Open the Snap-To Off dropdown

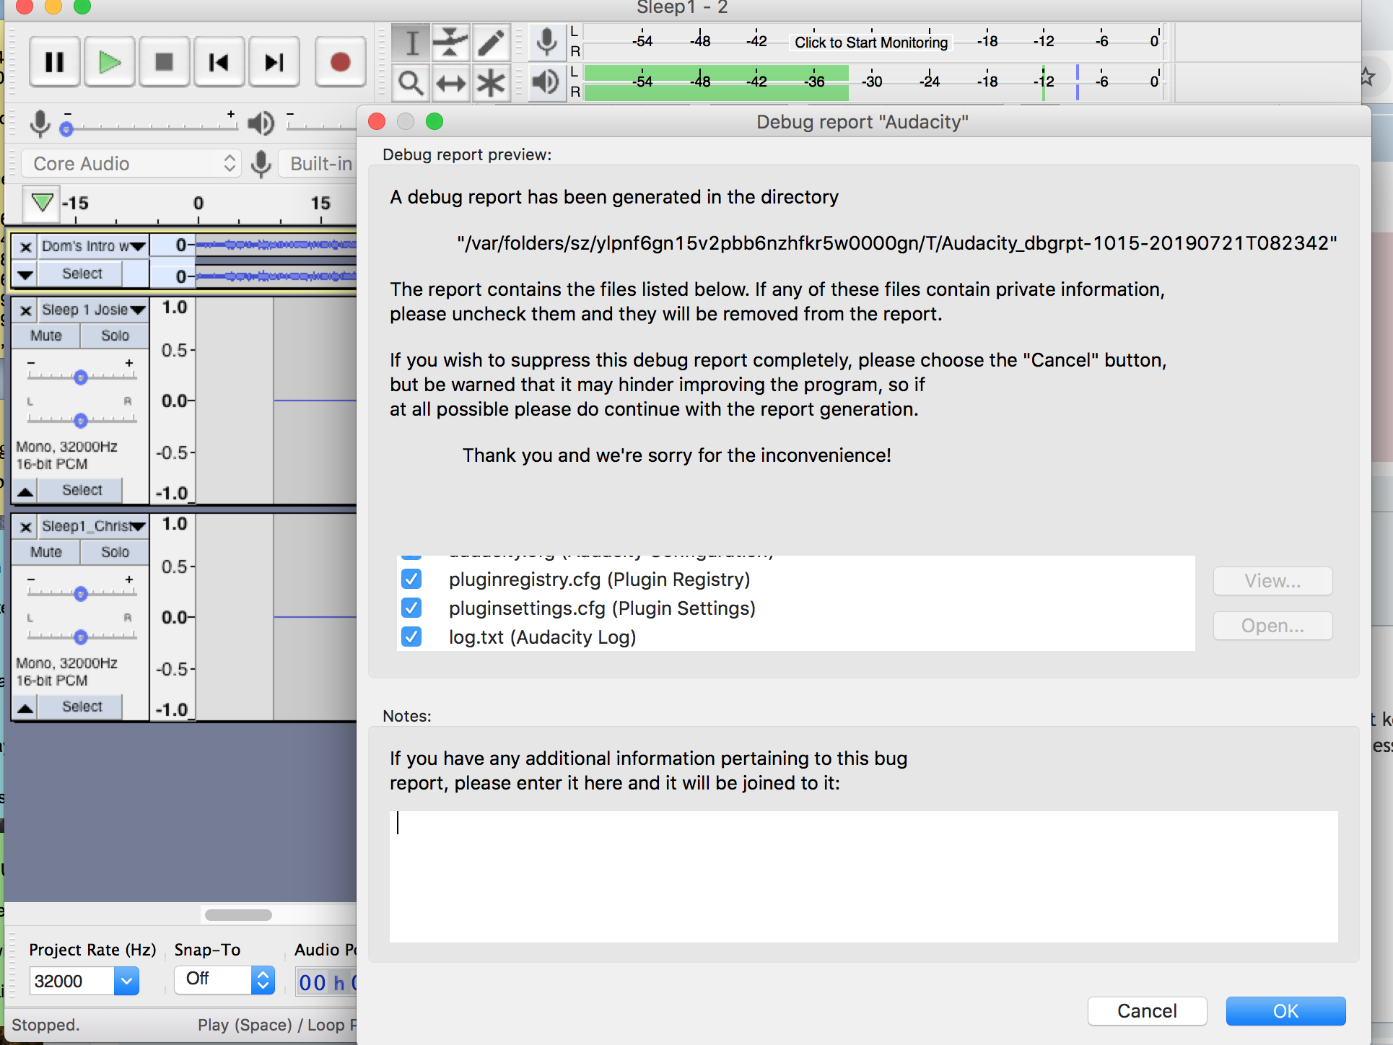[x=224, y=979]
